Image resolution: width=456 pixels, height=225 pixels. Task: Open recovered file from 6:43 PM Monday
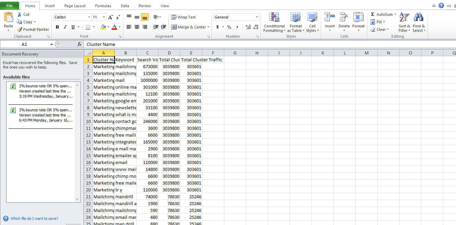pyautogui.click(x=41, y=115)
